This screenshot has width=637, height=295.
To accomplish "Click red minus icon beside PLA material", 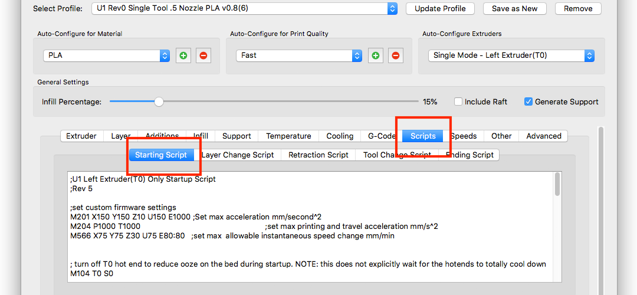I will pyautogui.click(x=203, y=55).
